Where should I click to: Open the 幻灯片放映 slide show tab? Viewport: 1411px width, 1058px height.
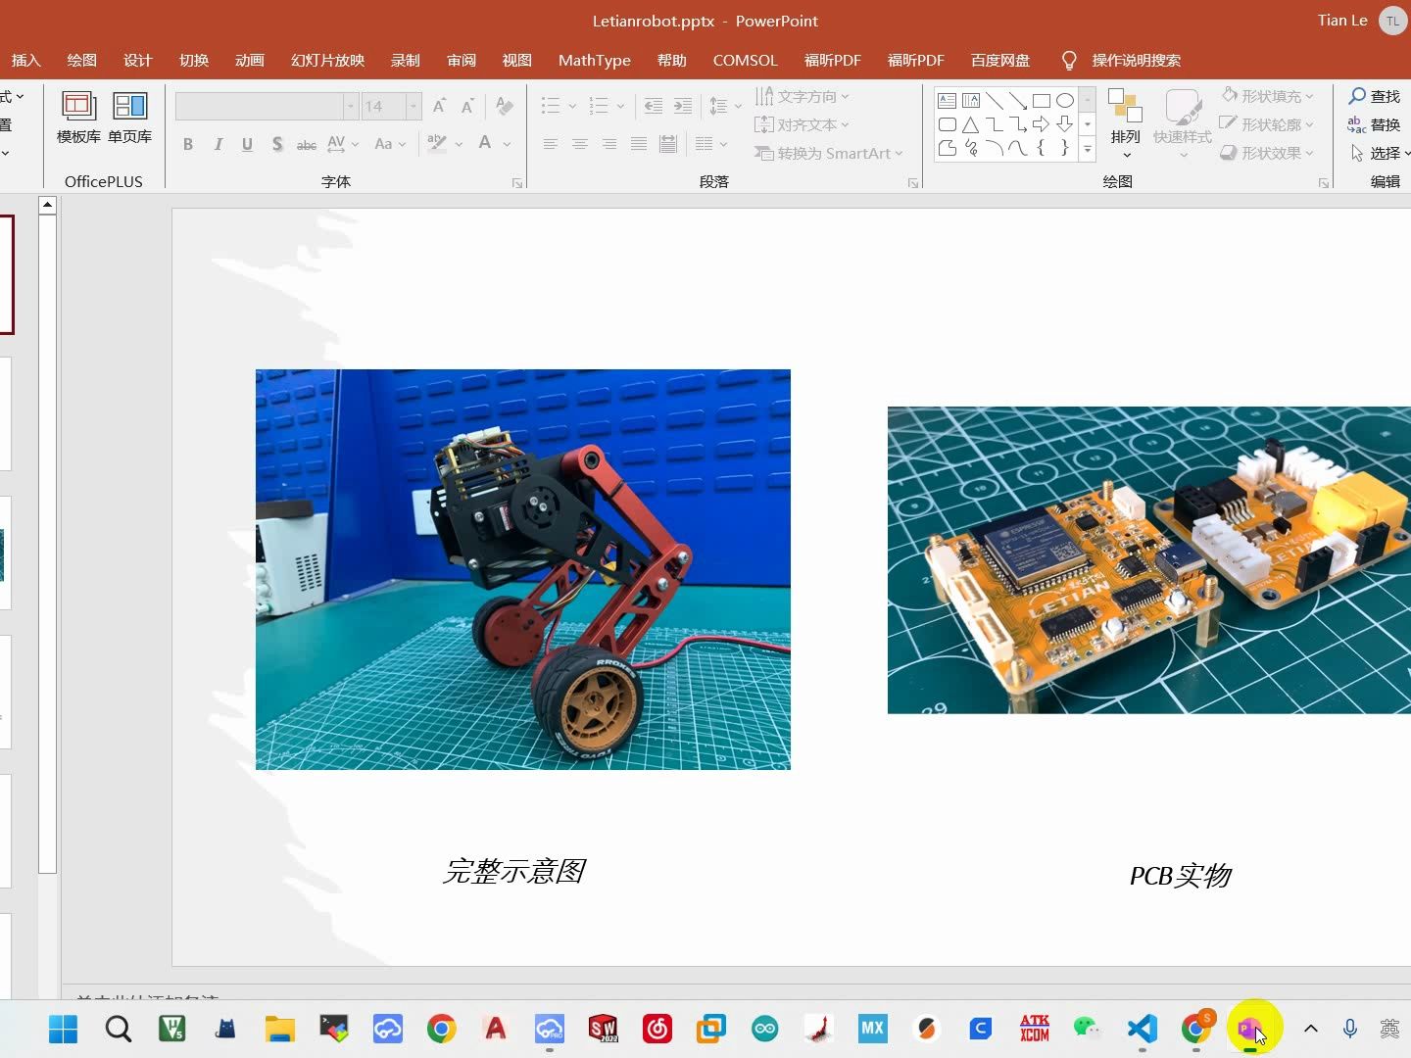coord(327,60)
